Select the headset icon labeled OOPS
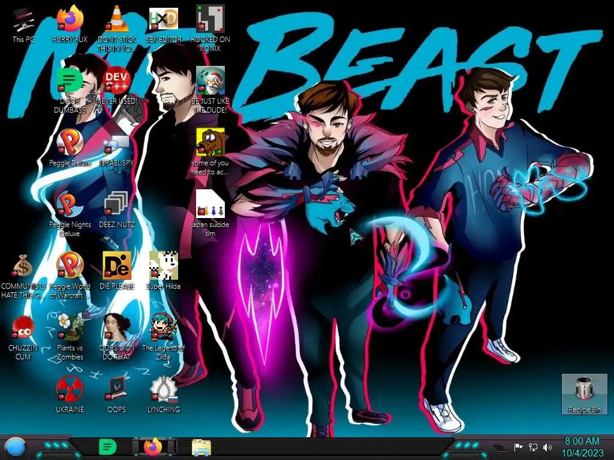This screenshot has width=614, height=460. pos(117,394)
